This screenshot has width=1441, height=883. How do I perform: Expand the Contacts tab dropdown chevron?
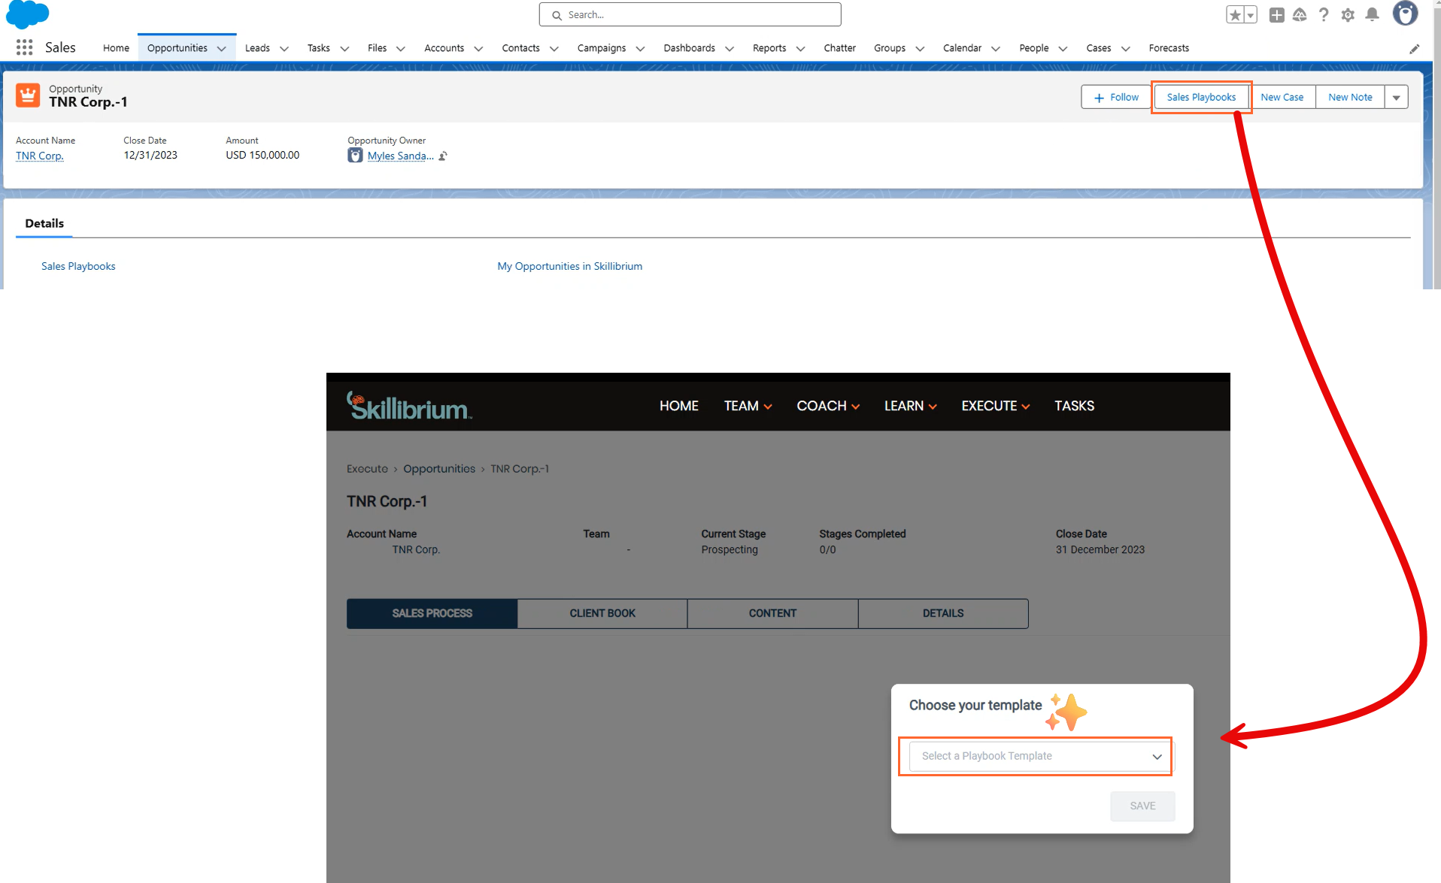click(554, 49)
